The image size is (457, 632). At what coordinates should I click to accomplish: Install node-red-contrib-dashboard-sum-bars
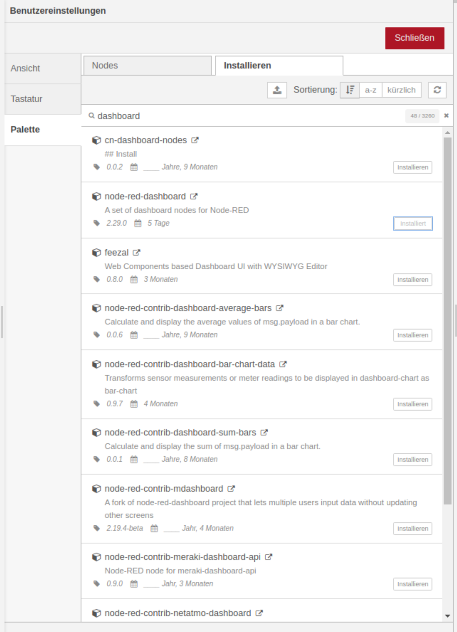pos(412,459)
